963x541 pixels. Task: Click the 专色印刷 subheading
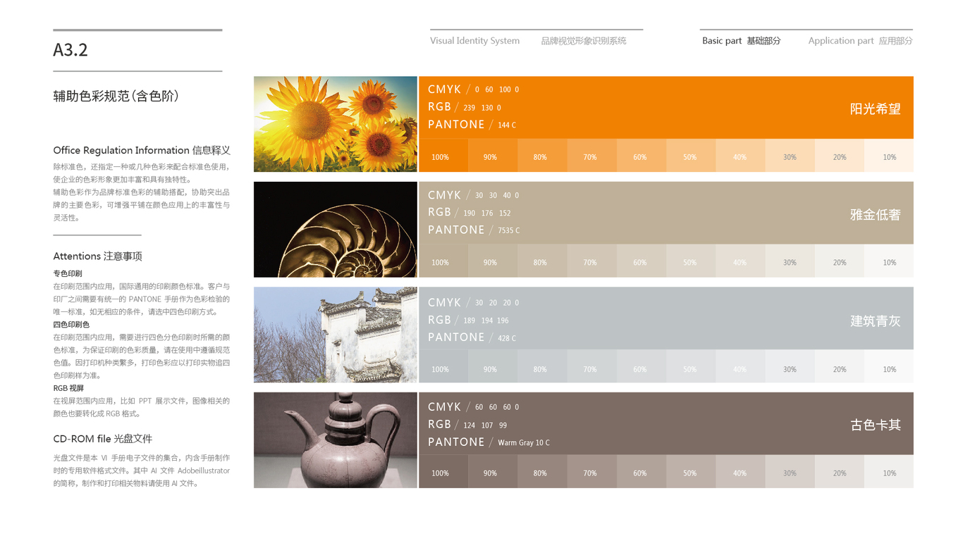tap(68, 273)
